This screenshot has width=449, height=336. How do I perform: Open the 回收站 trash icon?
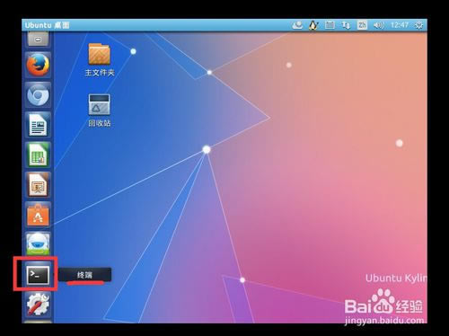pyautogui.click(x=100, y=111)
